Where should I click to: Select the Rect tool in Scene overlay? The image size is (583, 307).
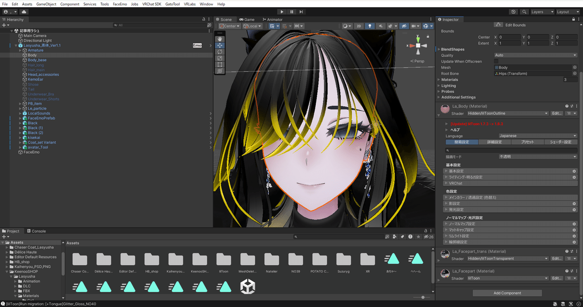coord(220,64)
